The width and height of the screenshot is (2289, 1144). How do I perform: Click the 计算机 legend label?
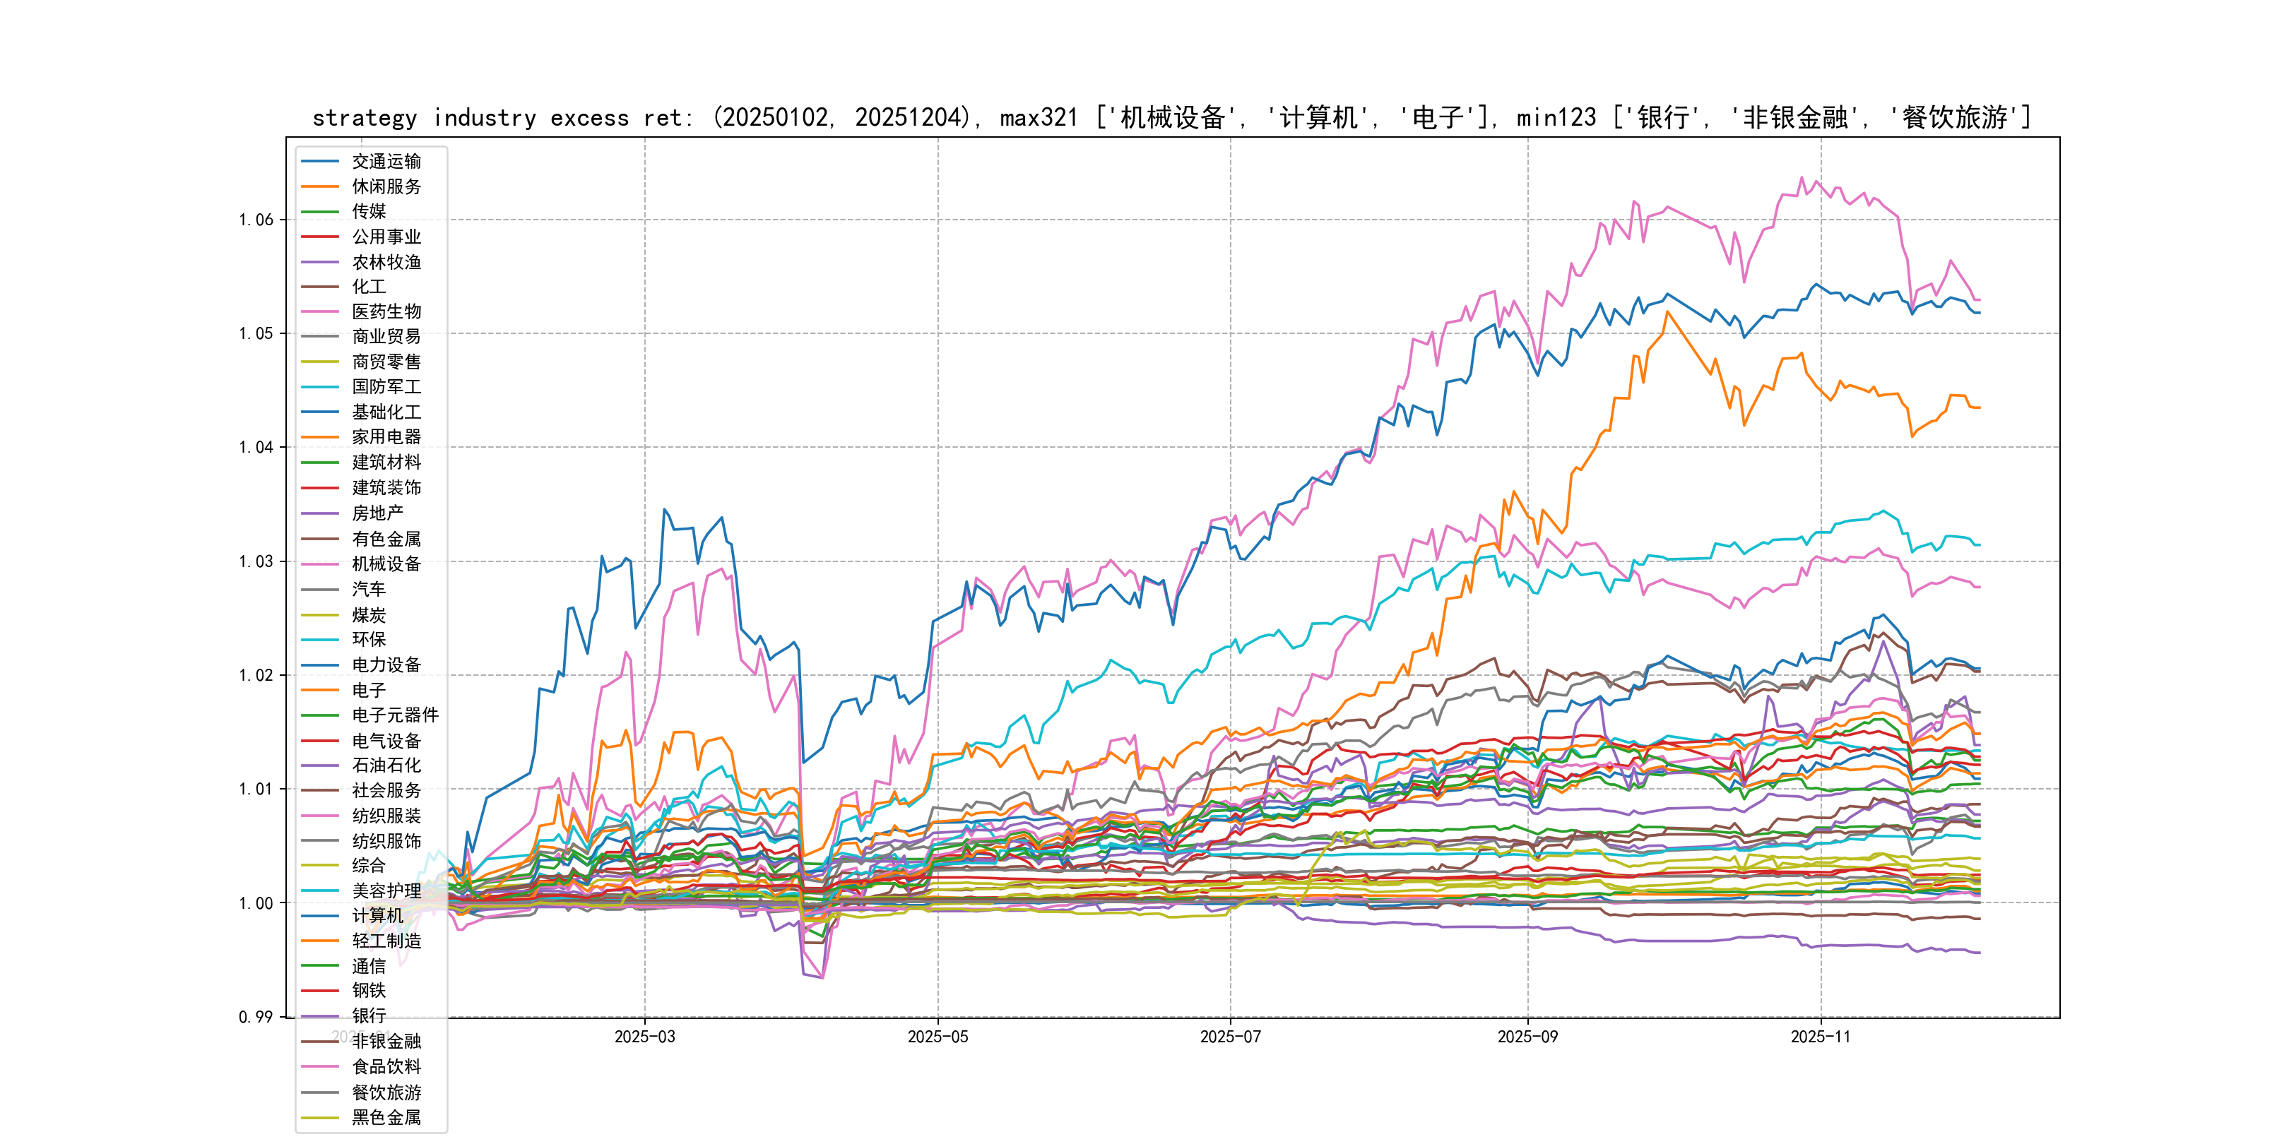click(x=377, y=916)
